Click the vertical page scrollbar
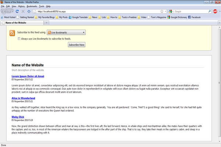 [x=219, y=83]
